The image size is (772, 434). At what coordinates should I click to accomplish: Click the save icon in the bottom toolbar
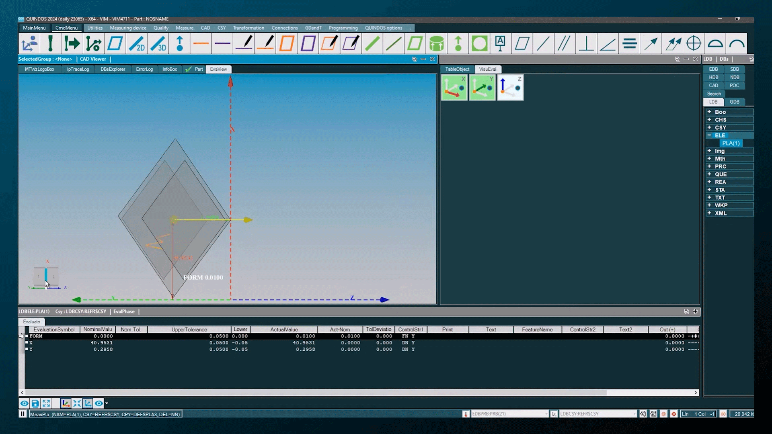35,403
